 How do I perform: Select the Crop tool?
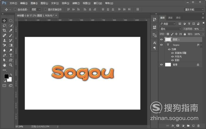(4, 30)
